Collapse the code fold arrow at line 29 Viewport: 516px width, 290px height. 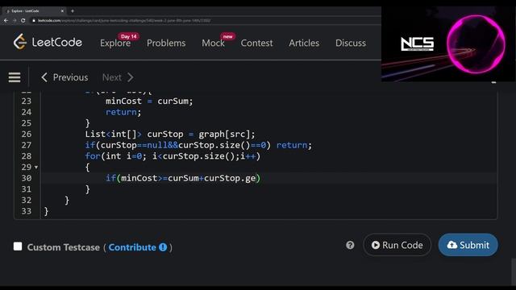coord(36,168)
